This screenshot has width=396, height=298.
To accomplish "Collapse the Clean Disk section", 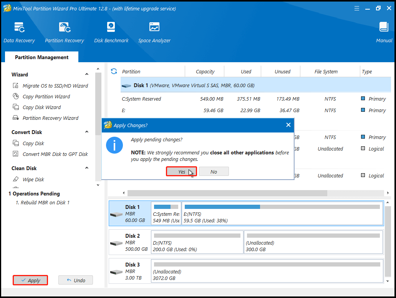I will tap(86, 168).
